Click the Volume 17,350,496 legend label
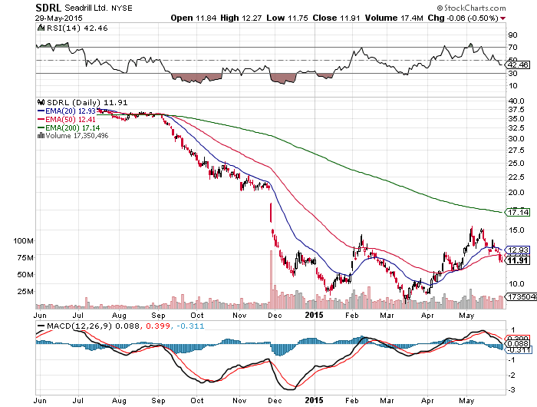537x407 pixels. (77, 136)
